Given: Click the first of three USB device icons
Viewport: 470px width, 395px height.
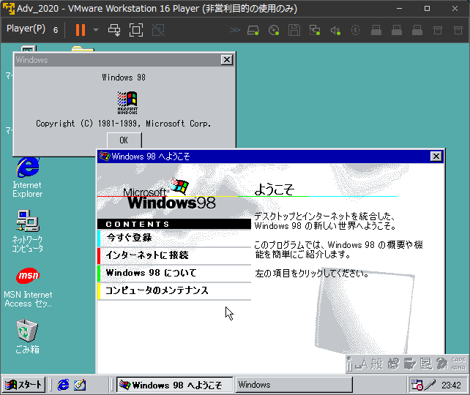Looking at the screenshot, I should pos(376,30).
